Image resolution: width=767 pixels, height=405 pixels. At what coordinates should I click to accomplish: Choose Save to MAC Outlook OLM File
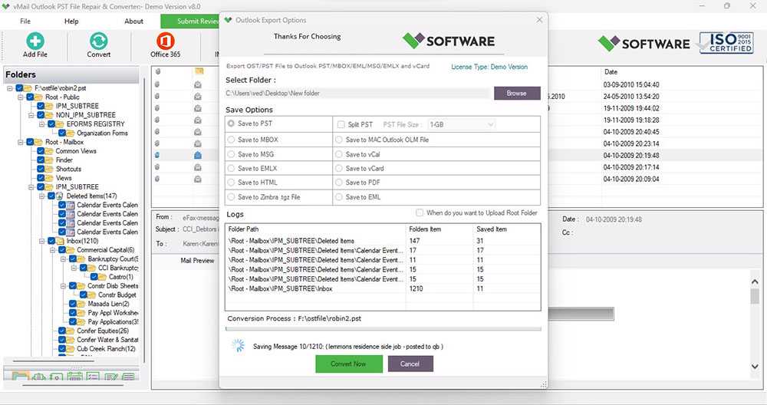(338, 140)
